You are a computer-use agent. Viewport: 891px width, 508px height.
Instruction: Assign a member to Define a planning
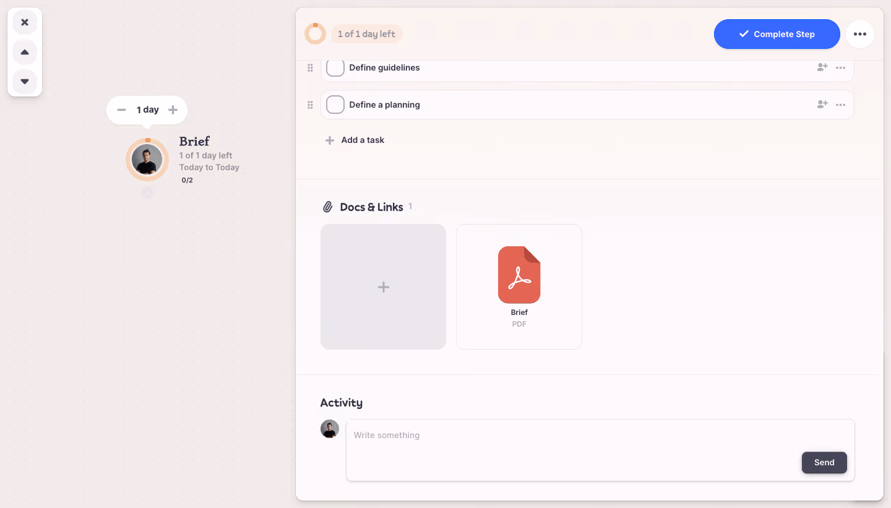822,105
